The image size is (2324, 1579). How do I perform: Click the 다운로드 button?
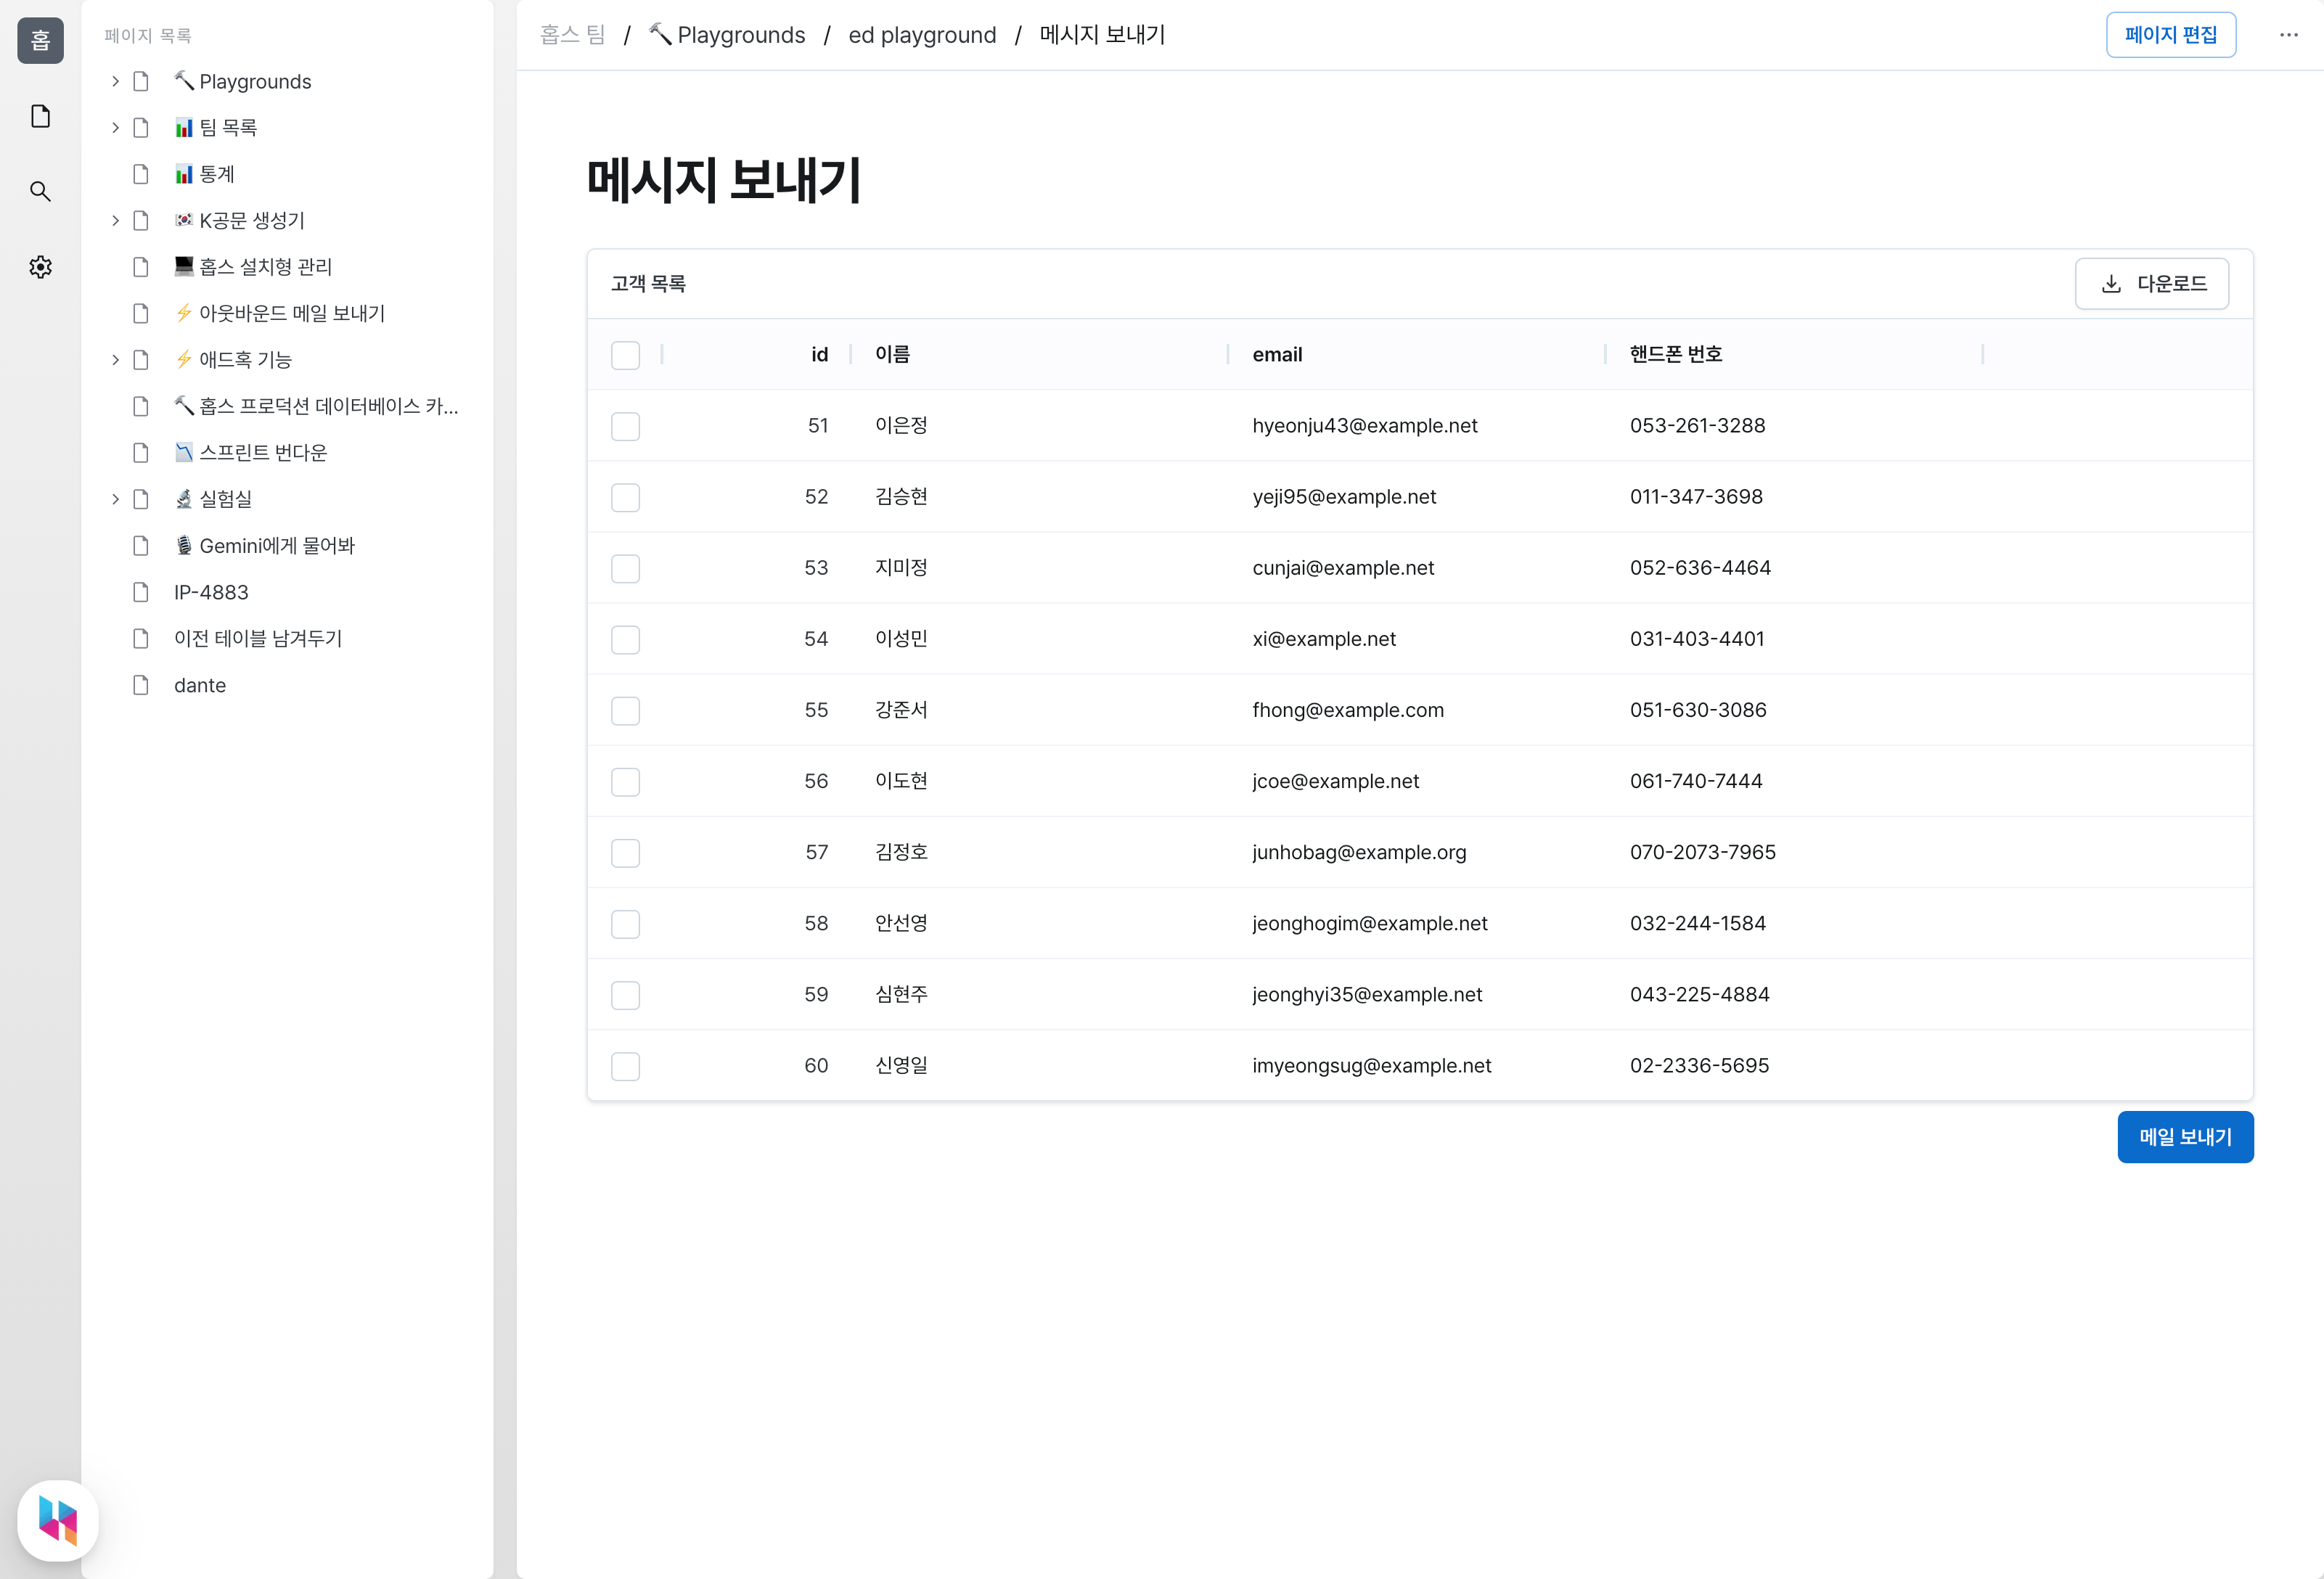[x=2151, y=284]
